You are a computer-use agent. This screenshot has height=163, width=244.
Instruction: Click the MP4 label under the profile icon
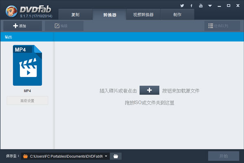click(27, 91)
